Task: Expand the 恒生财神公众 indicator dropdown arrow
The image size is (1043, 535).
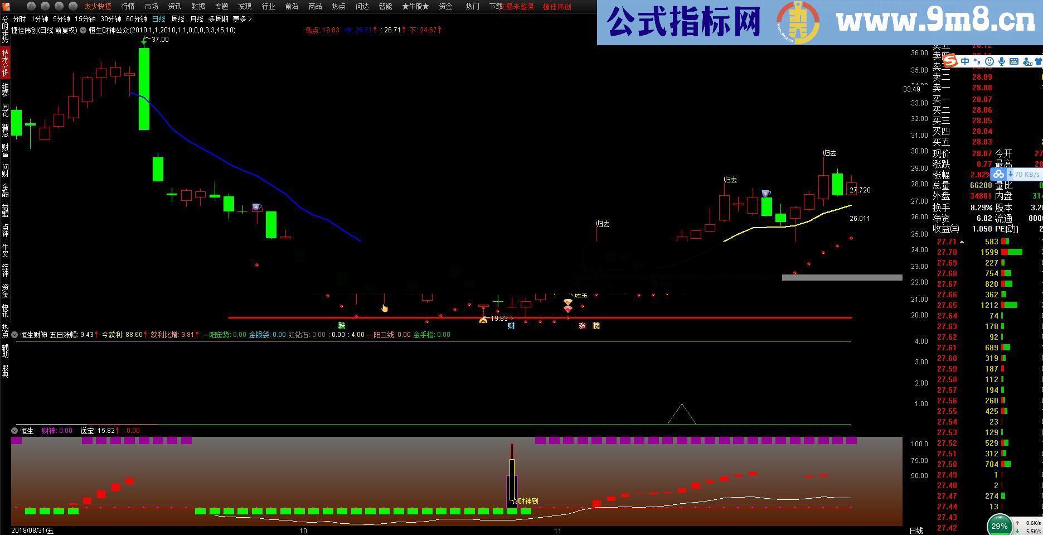Action: pos(83,30)
